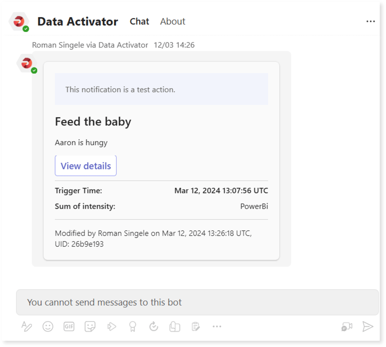386x347 pixels.
Task: Open the sticker picker
Action: click(x=90, y=326)
